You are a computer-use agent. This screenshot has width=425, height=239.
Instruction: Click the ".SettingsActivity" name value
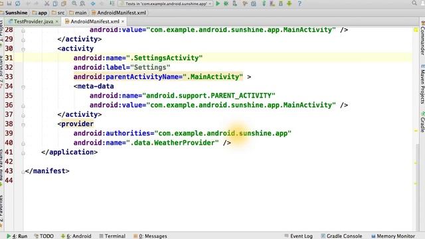[164, 58]
